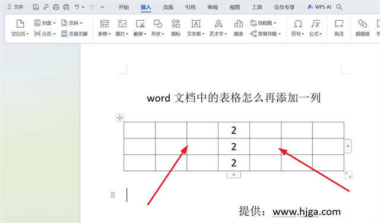The image size is (380, 223).
Task: Click the Print icon
Action: click(56, 7)
